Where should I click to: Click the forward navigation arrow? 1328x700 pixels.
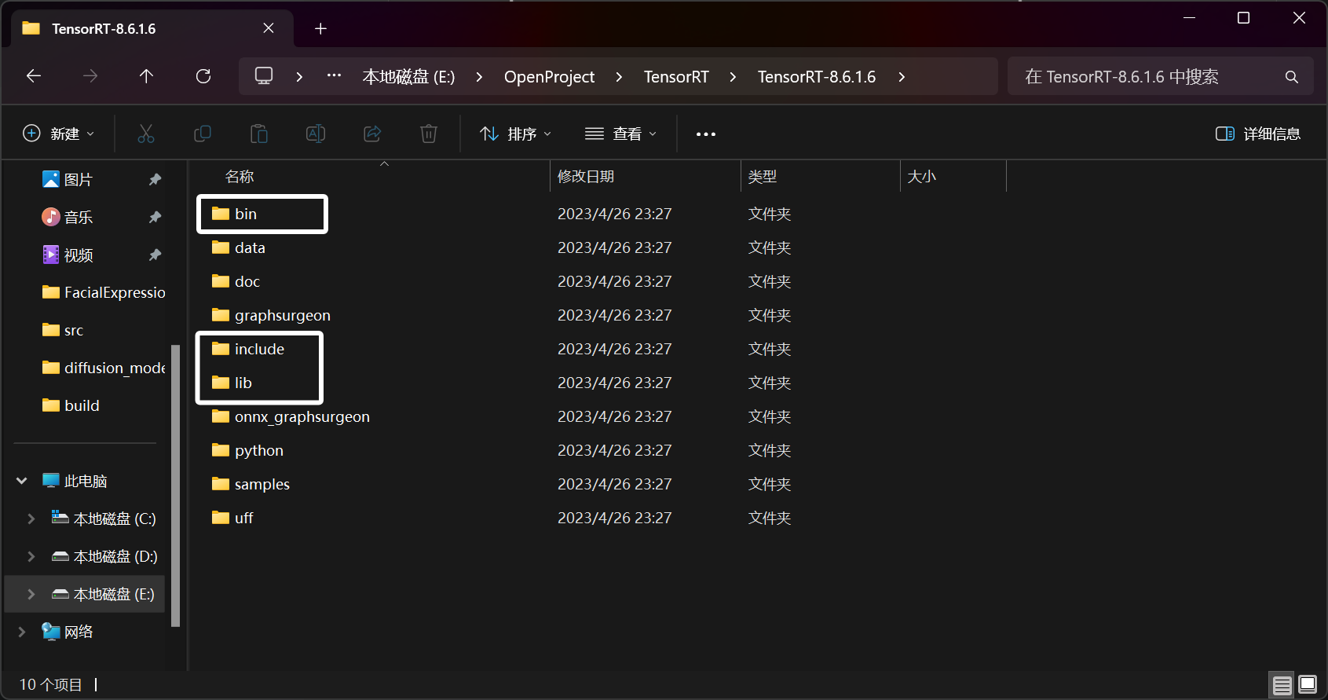90,76
